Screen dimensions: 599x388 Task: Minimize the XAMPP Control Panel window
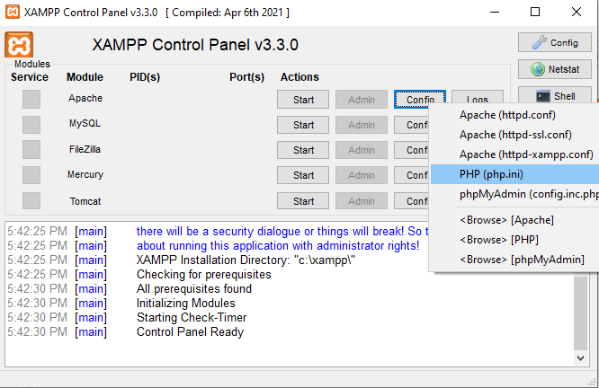495,12
